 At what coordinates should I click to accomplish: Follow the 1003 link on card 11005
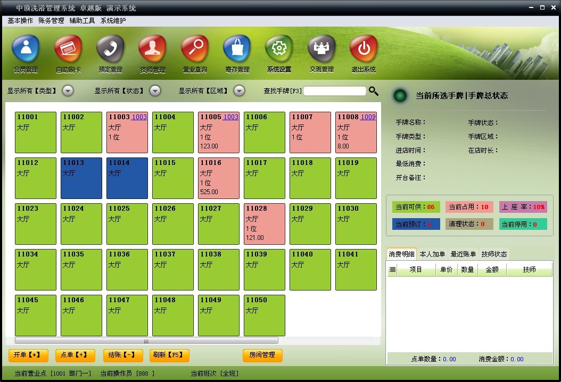pos(231,117)
